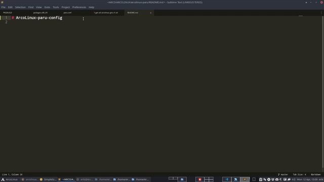Screen dimensions: 324x182
Task: Click the camera screenshot tray icon
Action: pyautogui.click(x=277, y=179)
